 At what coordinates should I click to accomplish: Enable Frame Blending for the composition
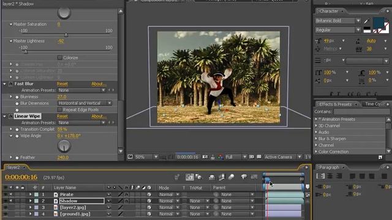pyautogui.click(x=222, y=177)
